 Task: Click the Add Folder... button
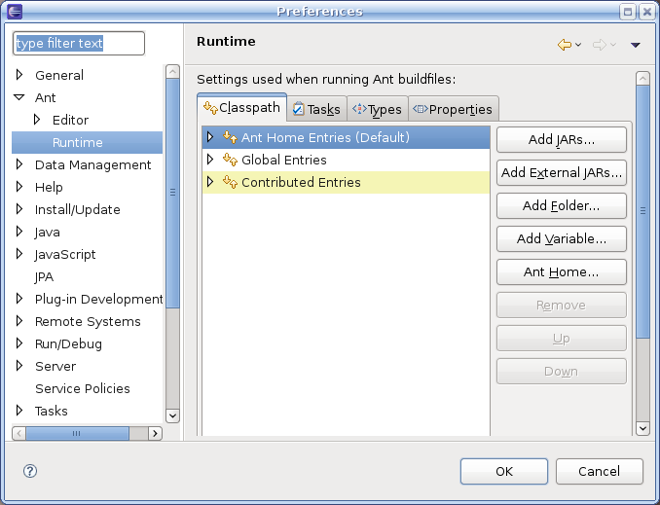(562, 205)
